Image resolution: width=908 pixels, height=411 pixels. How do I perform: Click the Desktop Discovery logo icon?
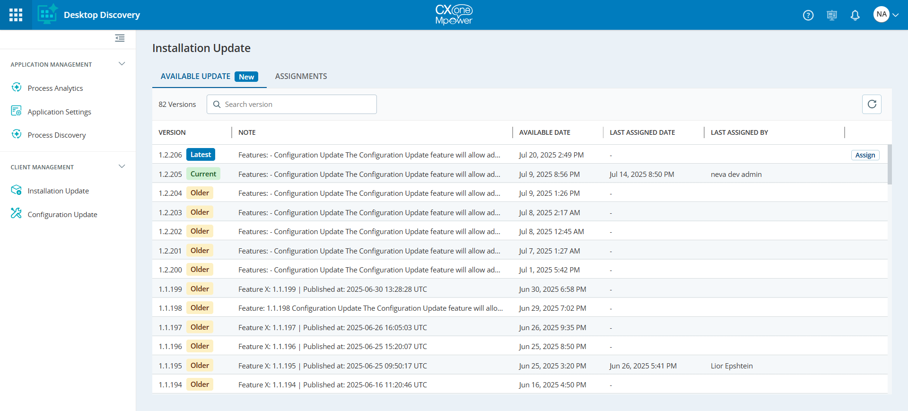click(x=47, y=15)
